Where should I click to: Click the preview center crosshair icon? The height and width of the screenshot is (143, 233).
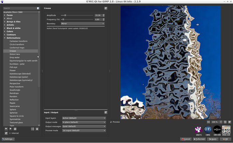225,122
